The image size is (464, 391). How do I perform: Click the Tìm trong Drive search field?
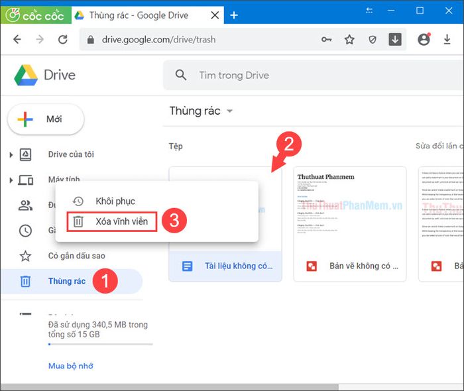point(314,75)
